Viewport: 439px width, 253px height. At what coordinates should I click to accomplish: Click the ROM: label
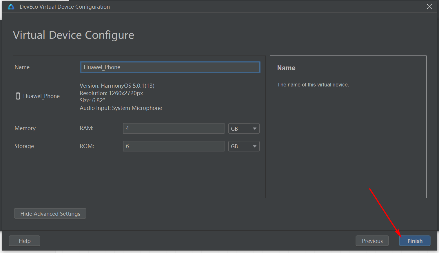(87, 146)
